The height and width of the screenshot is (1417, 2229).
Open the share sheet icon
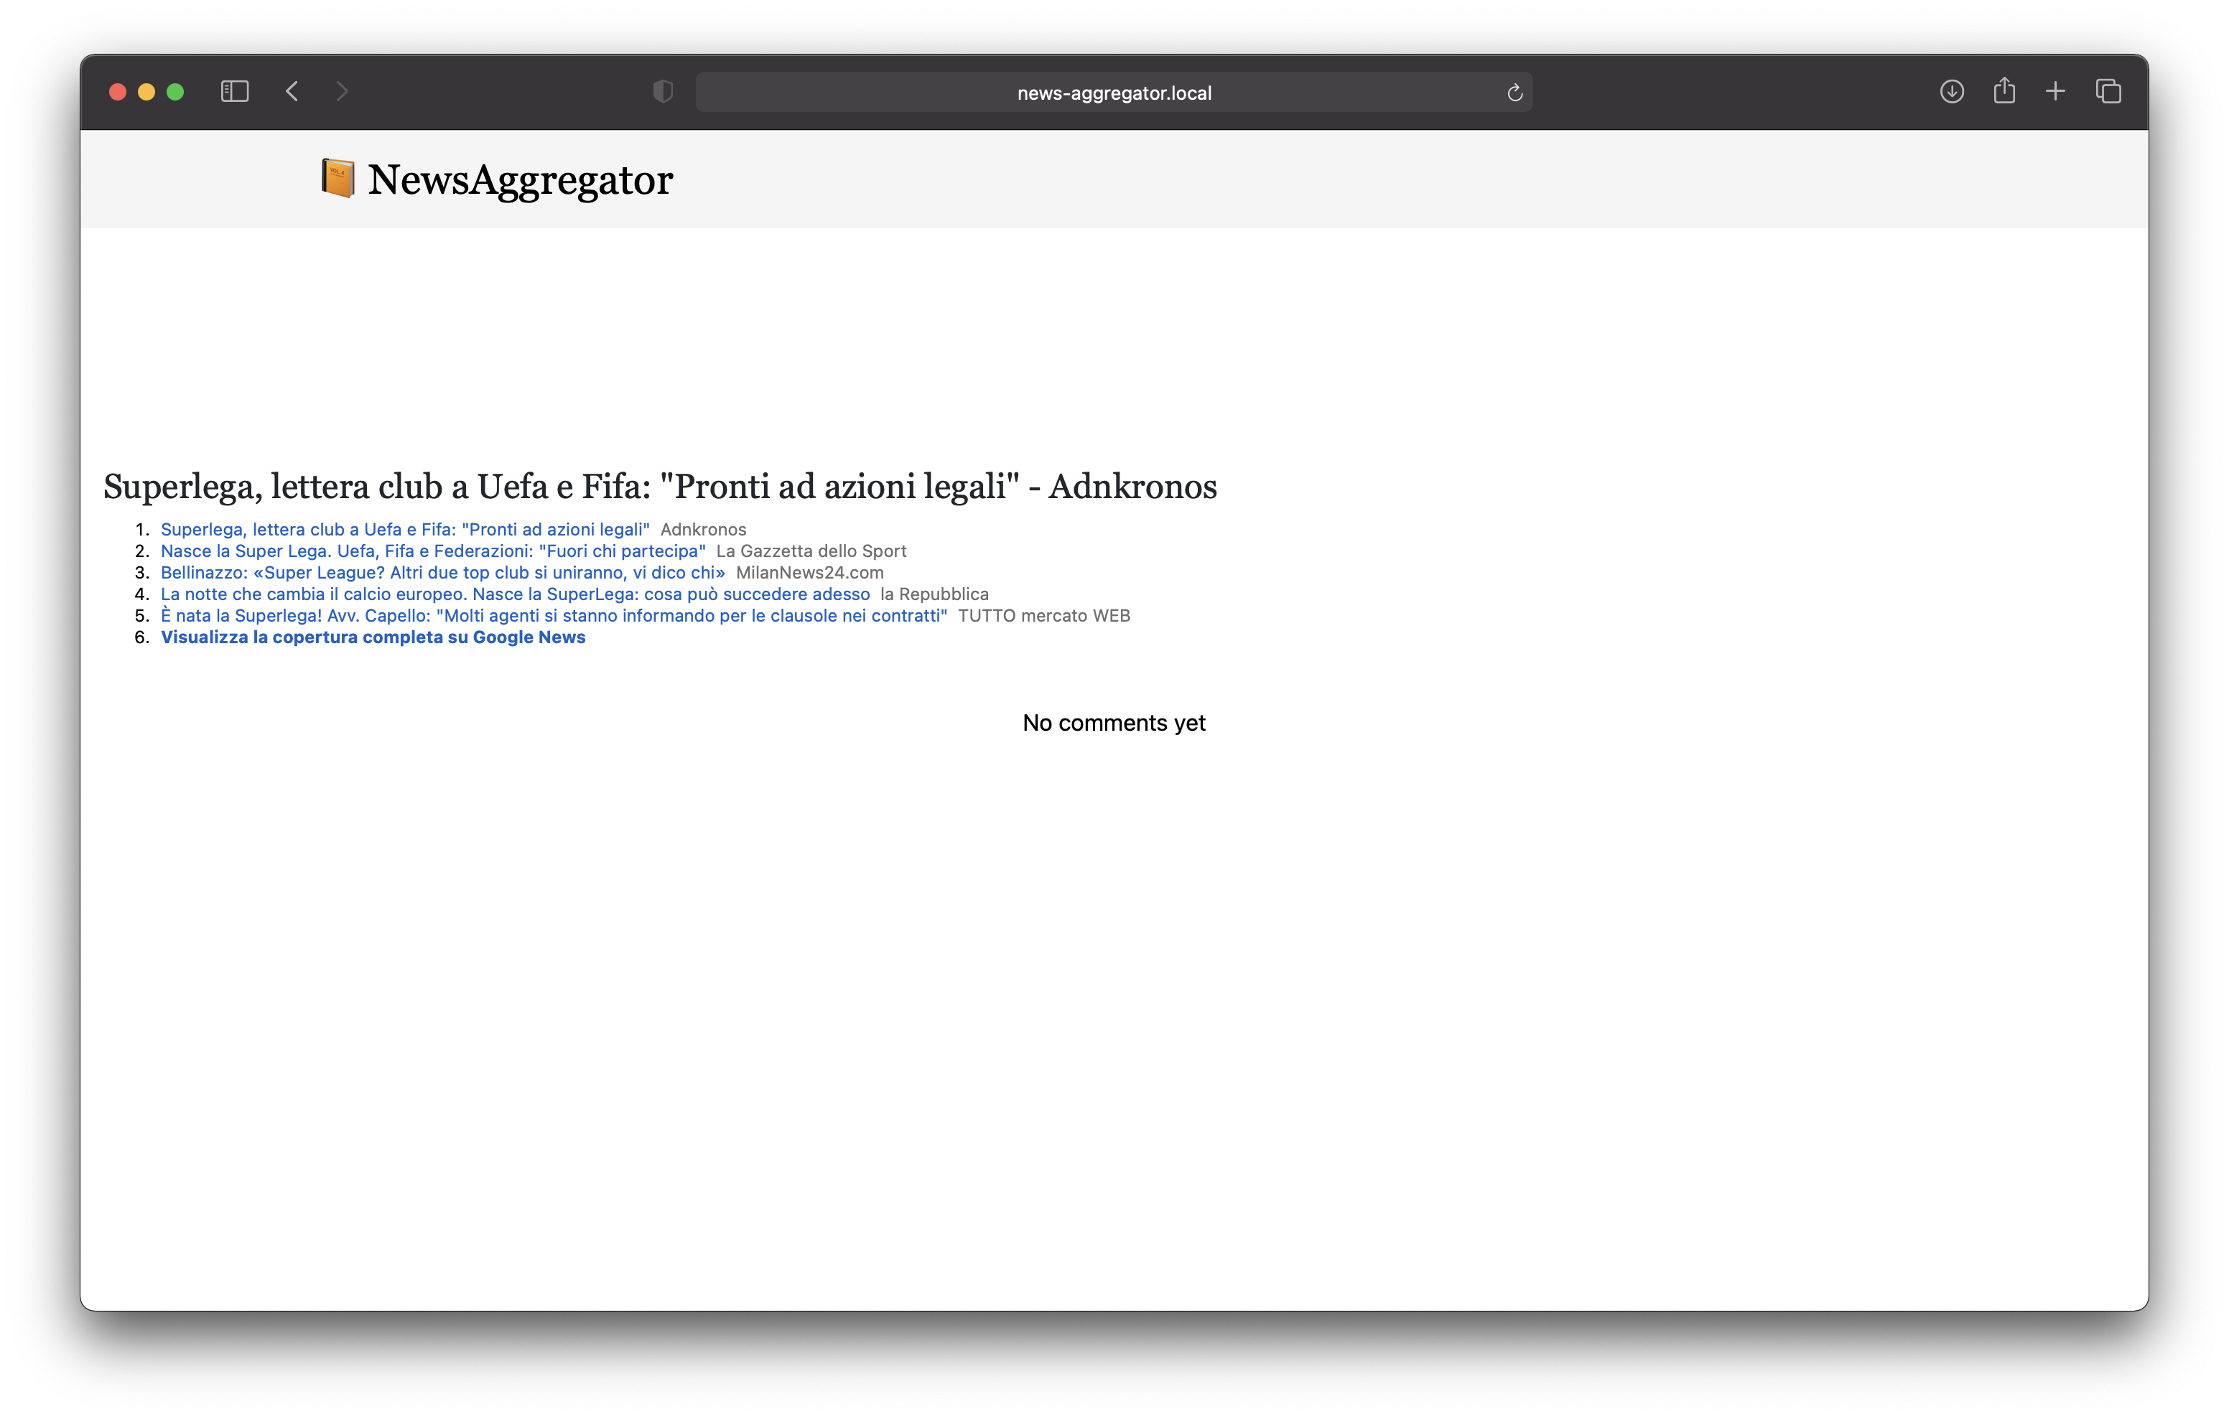[2004, 90]
